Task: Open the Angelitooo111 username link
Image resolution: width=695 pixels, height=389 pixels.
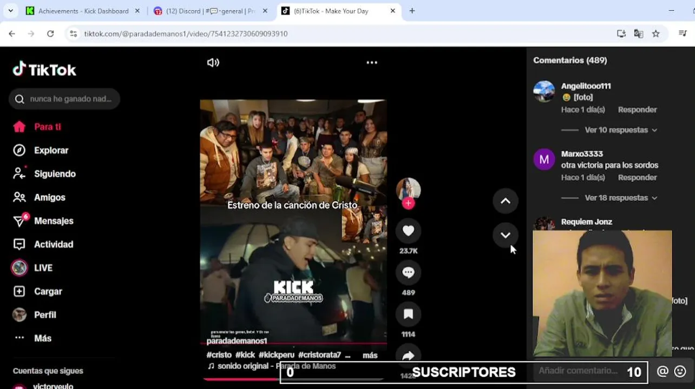Action: click(586, 86)
